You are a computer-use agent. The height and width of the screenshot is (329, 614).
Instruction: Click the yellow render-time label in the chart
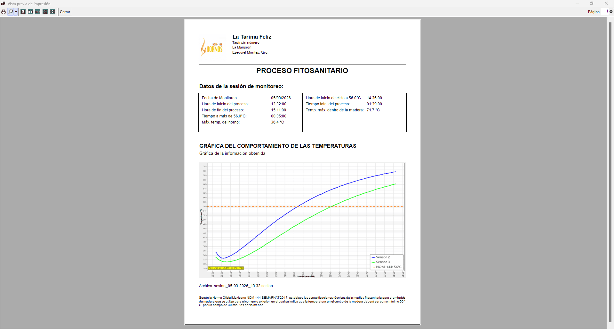pyautogui.click(x=226, y=268)
